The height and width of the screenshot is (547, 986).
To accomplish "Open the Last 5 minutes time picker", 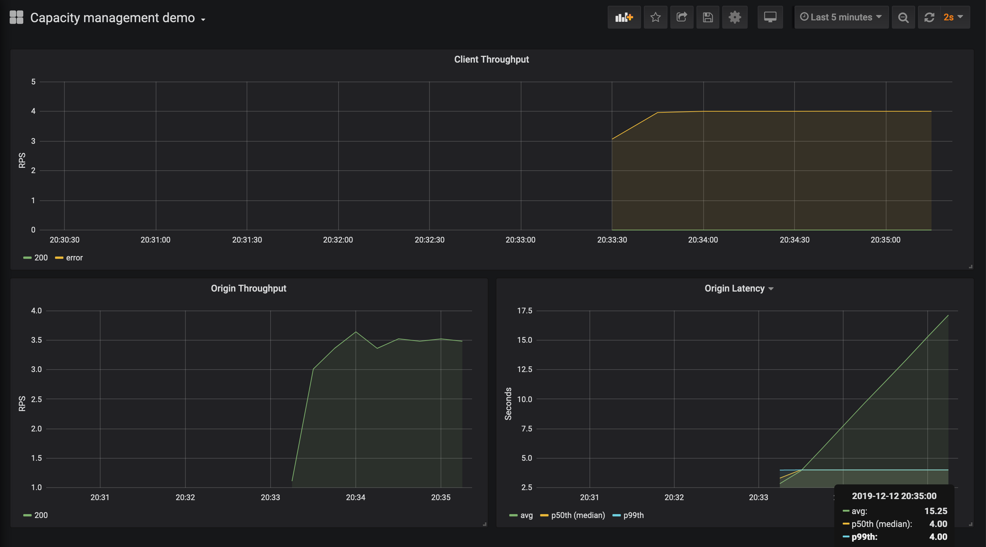I will click(x=841, y=17).
